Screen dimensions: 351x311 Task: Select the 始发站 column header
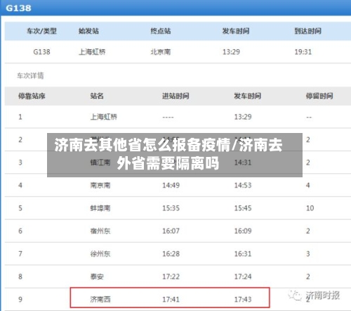click(88, 31)
